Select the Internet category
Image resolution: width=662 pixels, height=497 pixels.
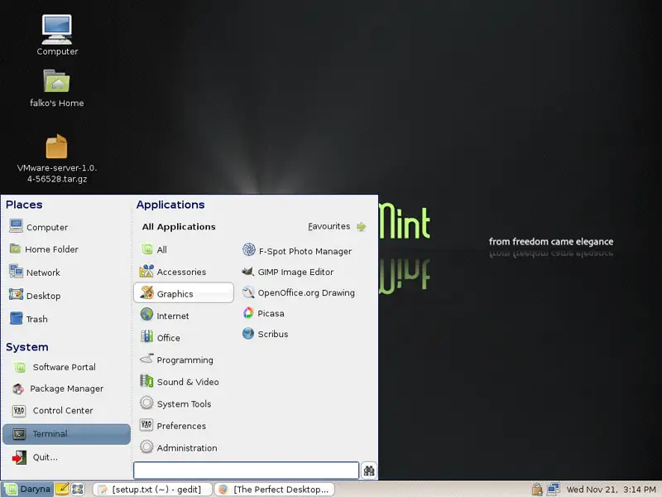(x=184, y=316)
